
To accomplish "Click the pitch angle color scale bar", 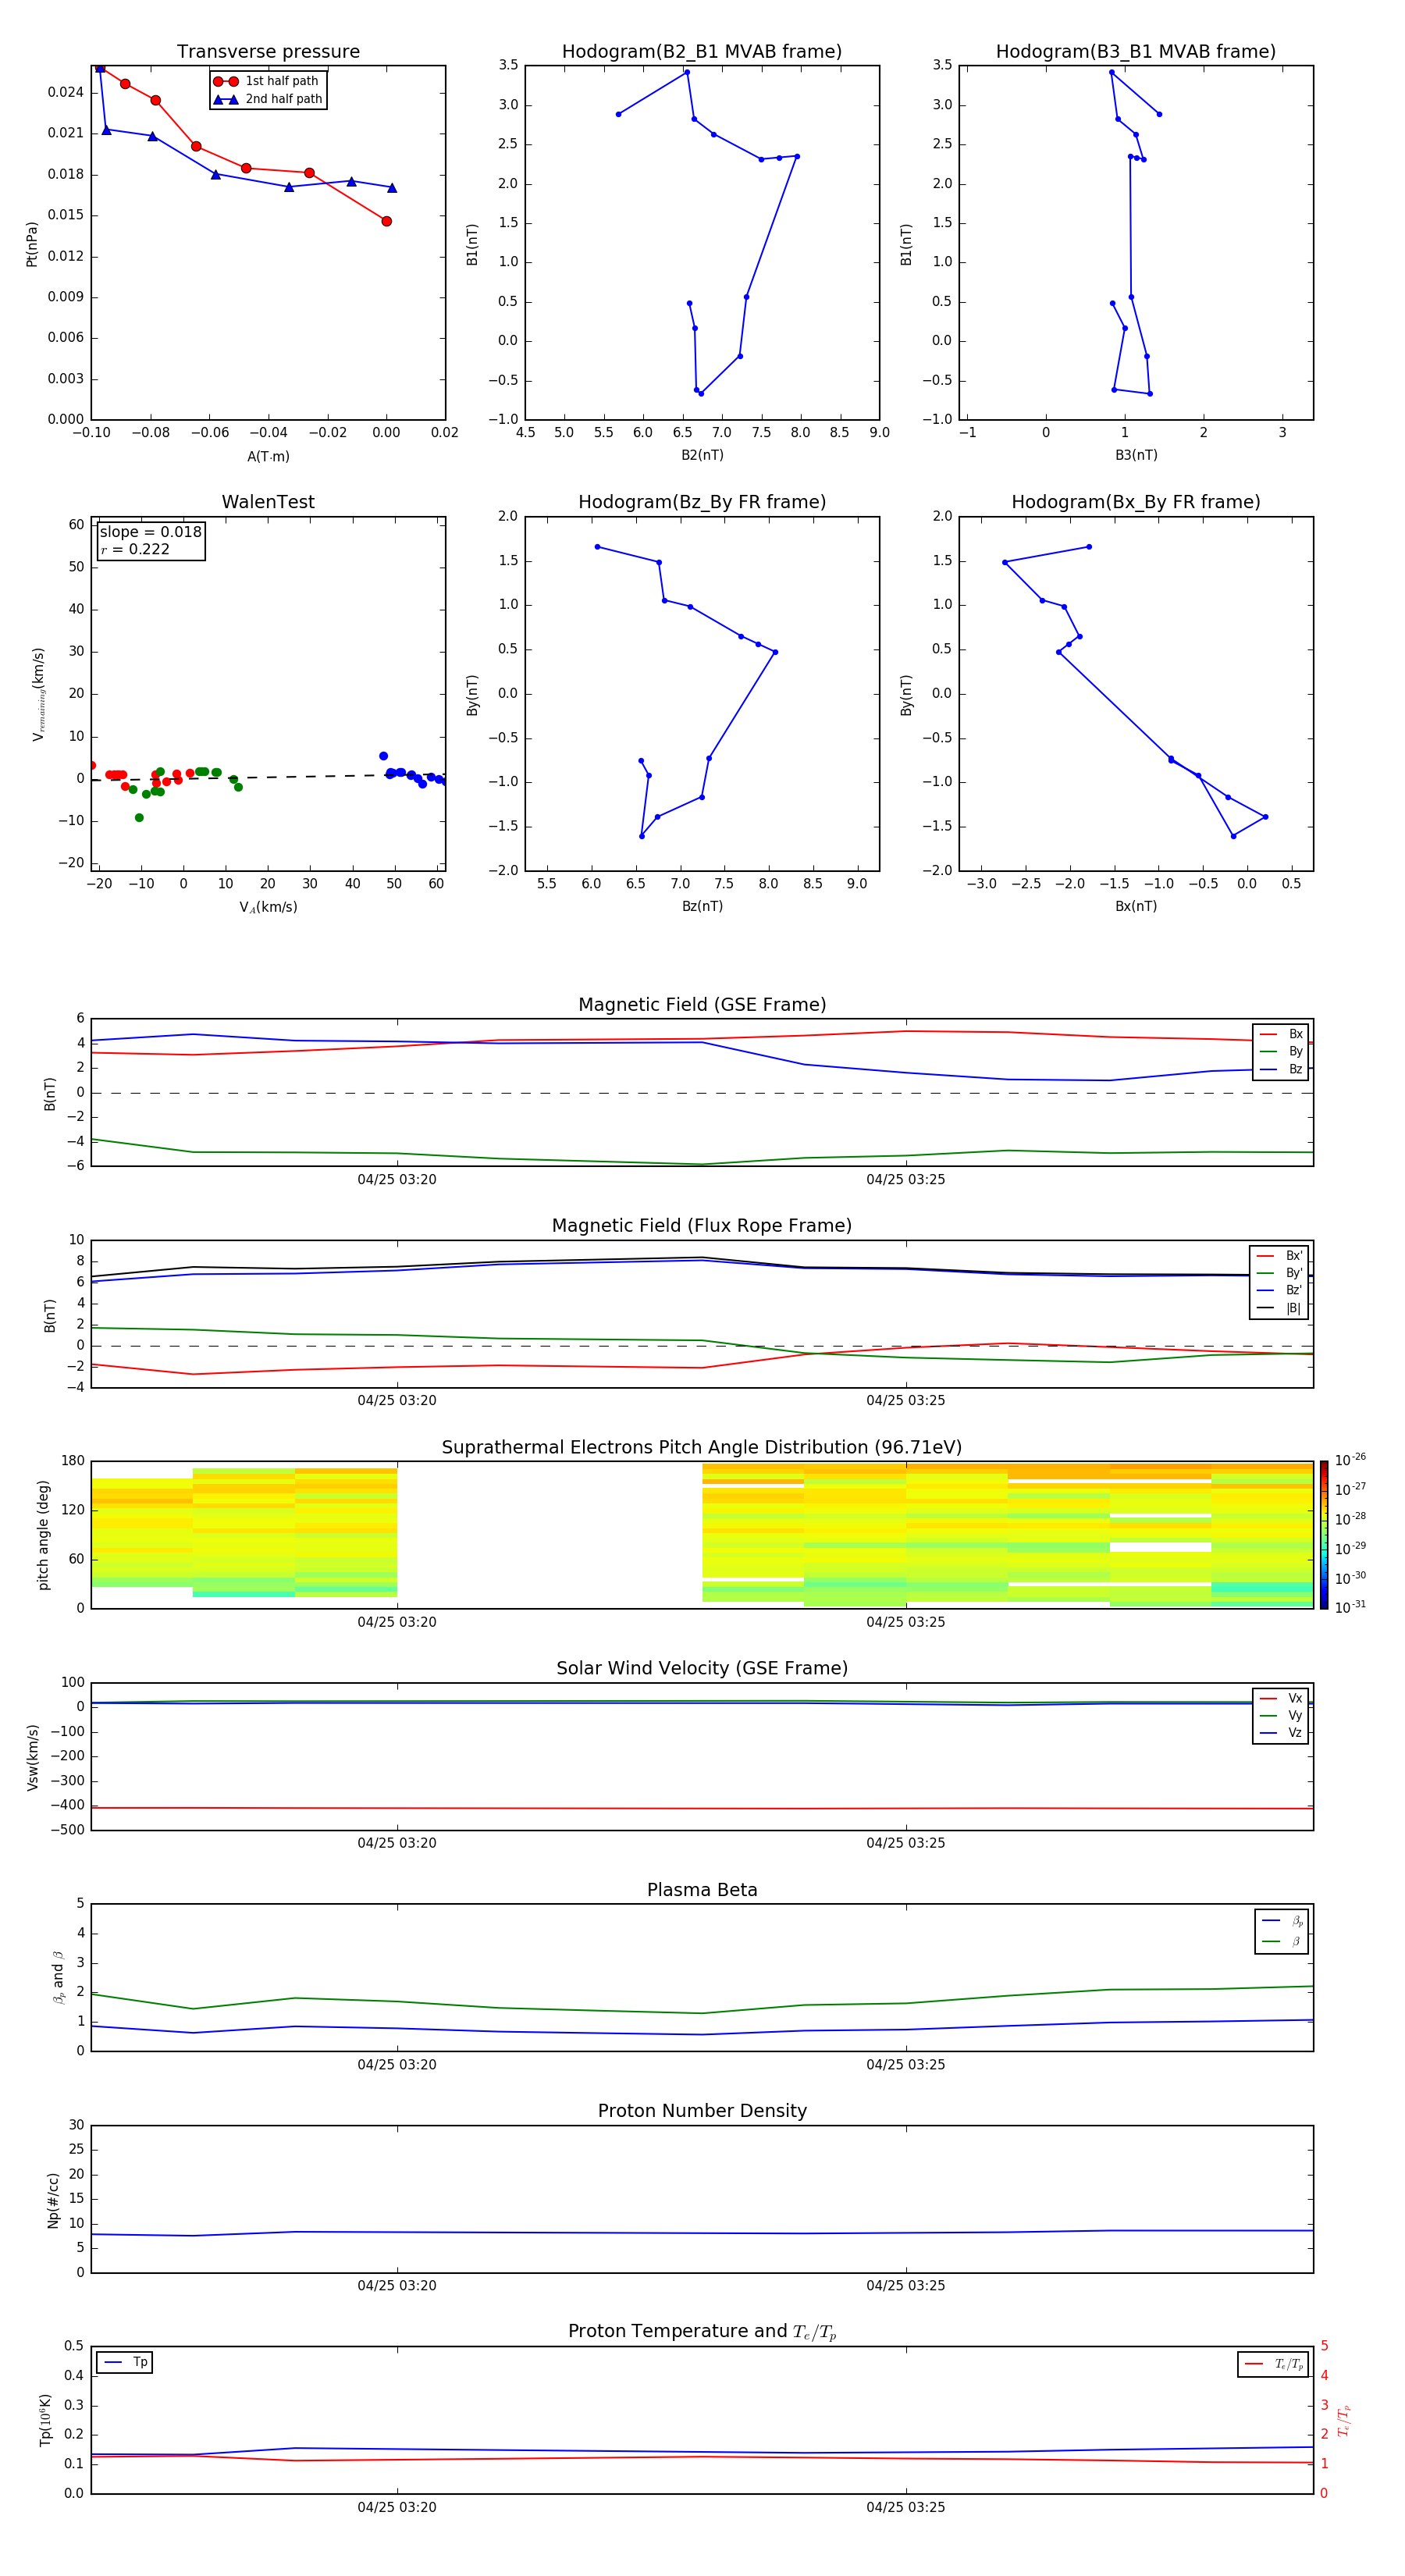I will [x=1324, y=1535].
